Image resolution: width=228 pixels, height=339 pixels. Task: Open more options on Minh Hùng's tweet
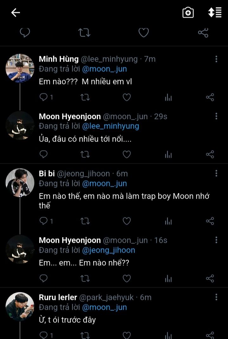point(216,59)
